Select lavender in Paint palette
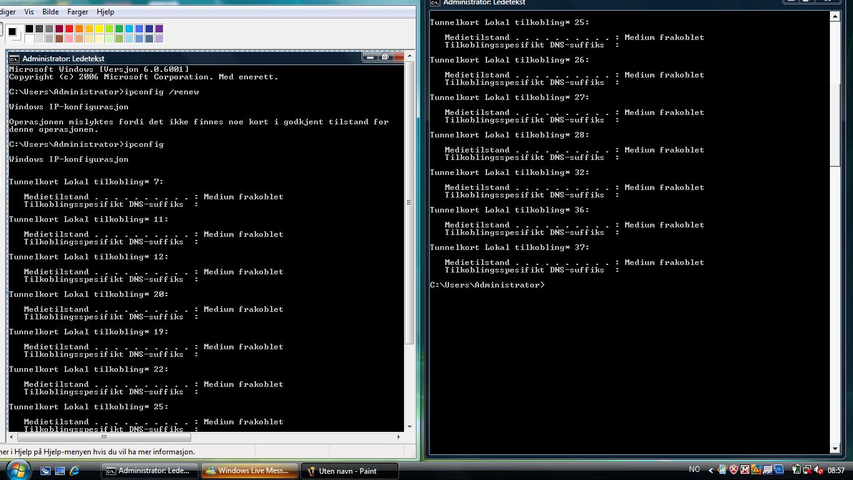 pos(159,39)
